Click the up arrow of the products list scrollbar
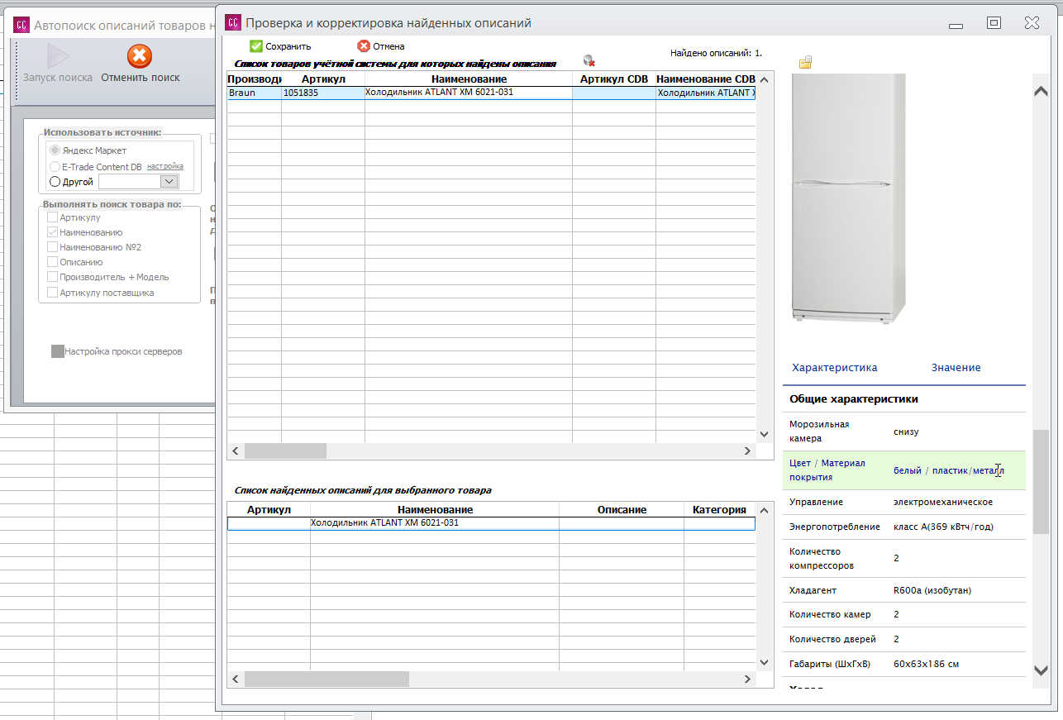 (x=765, y=80)
